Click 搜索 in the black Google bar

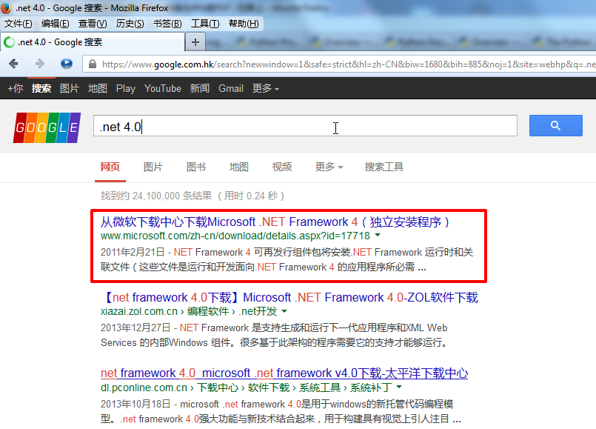point(41,88)
